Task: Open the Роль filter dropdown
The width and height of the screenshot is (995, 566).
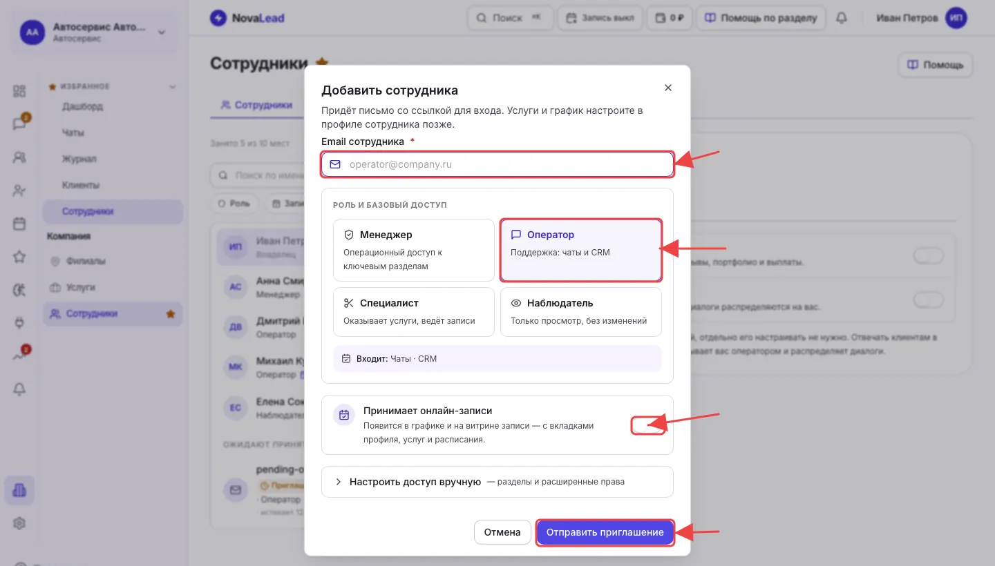Action: pos(234,204)
